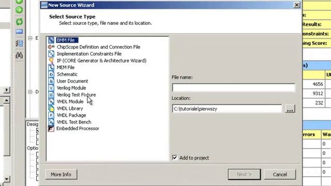Choose VHDL Package source type
331x186 pixels.
(71, 115)
